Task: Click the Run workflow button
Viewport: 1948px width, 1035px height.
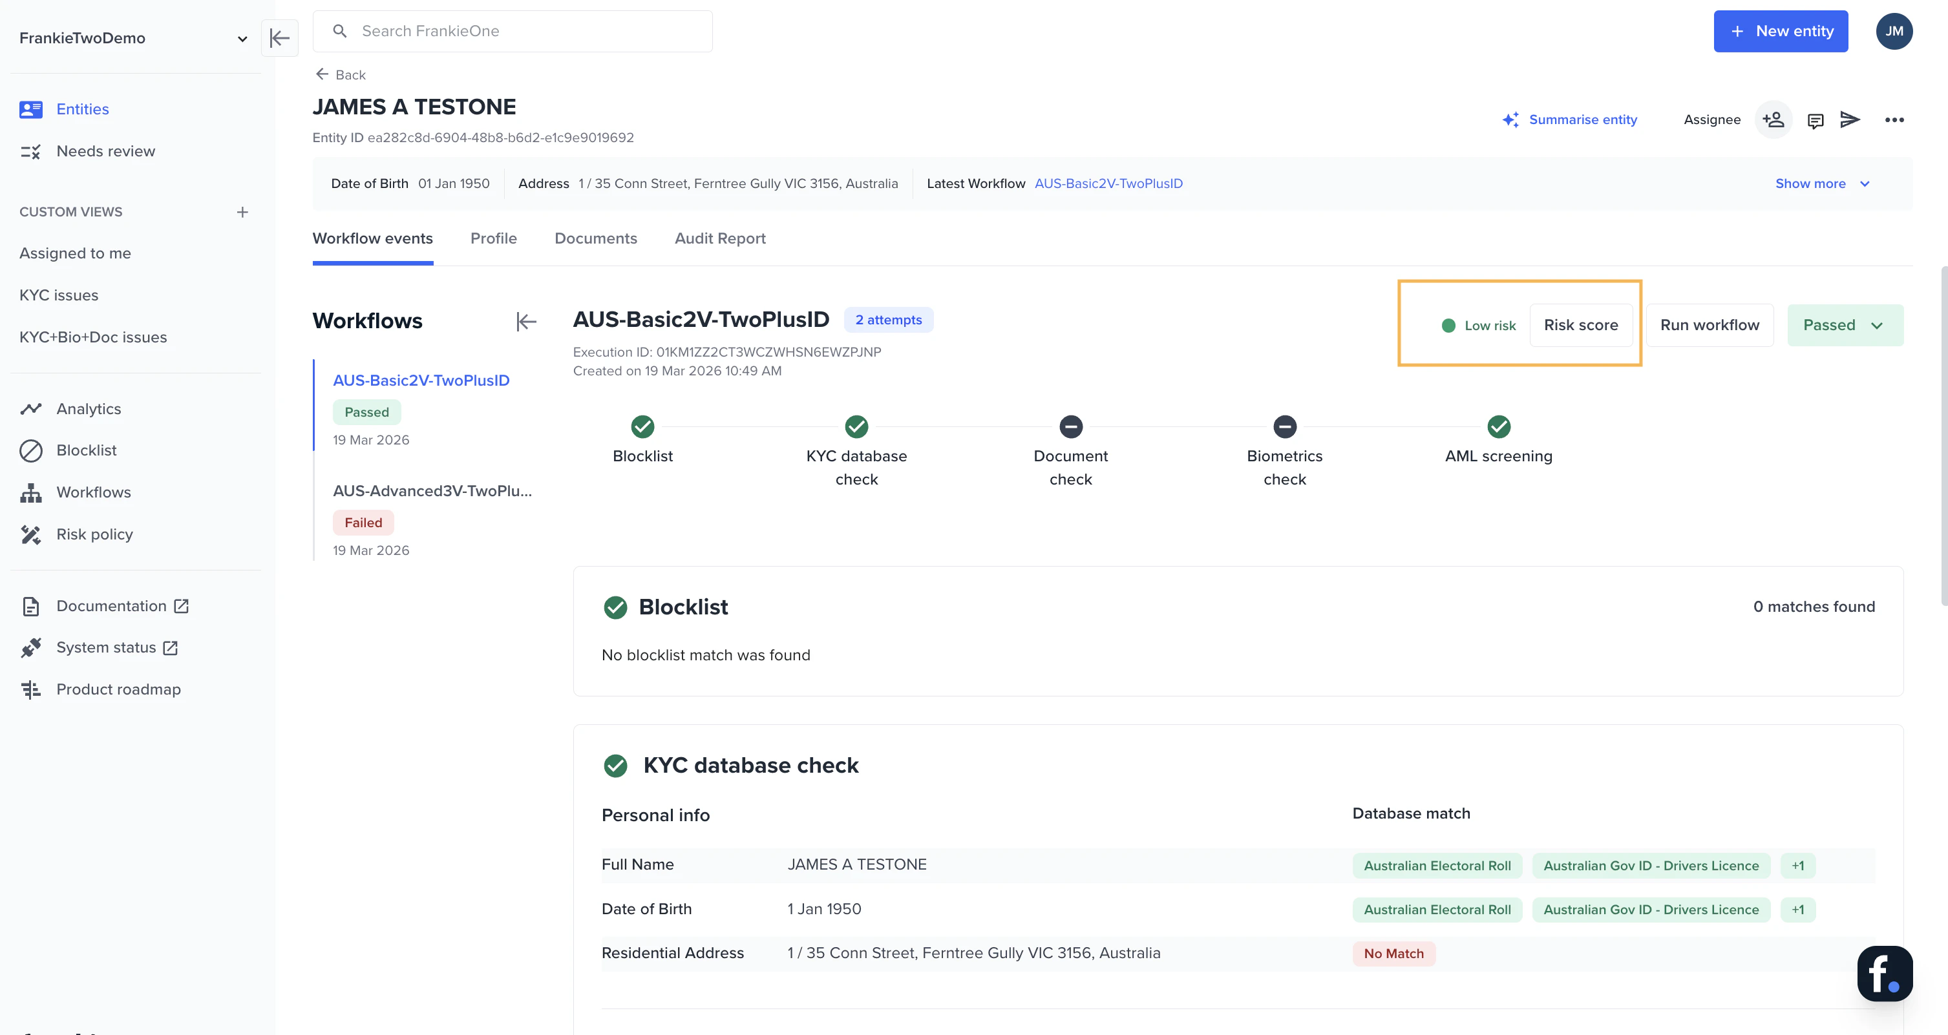Action: pyautogui.click(x=1709, y=325)
